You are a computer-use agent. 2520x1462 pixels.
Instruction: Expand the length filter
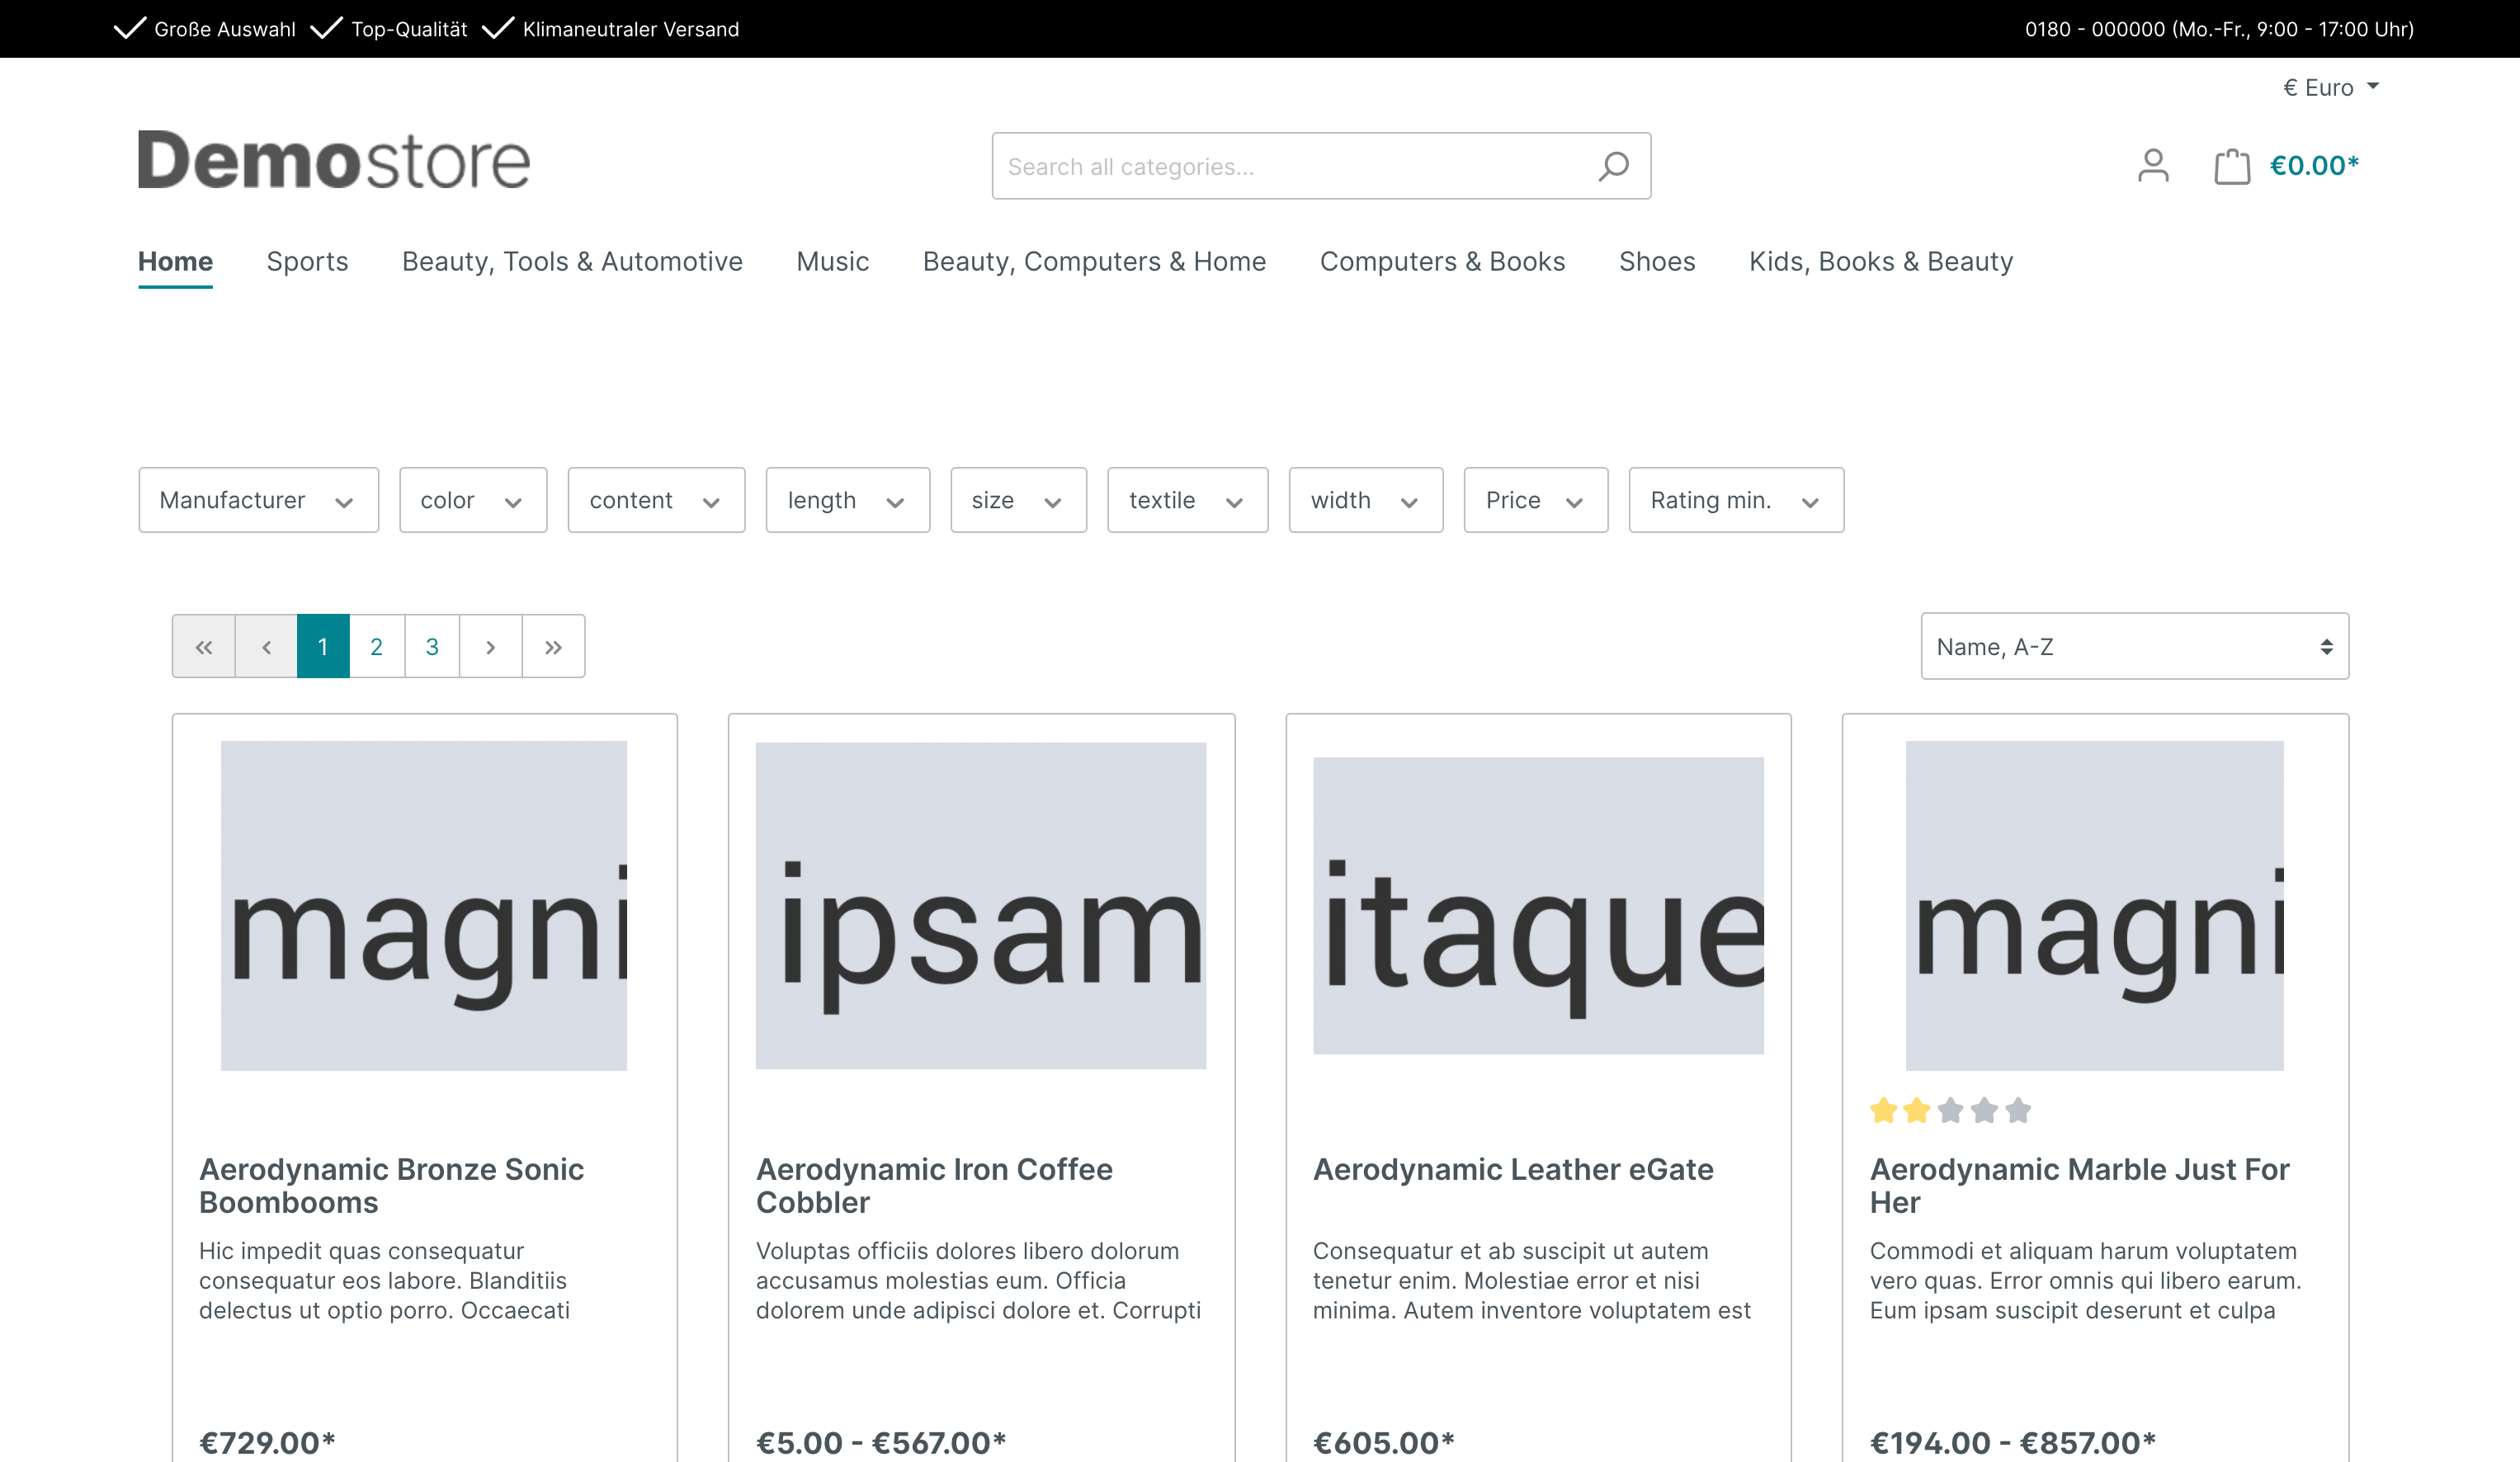pos(848,500)
